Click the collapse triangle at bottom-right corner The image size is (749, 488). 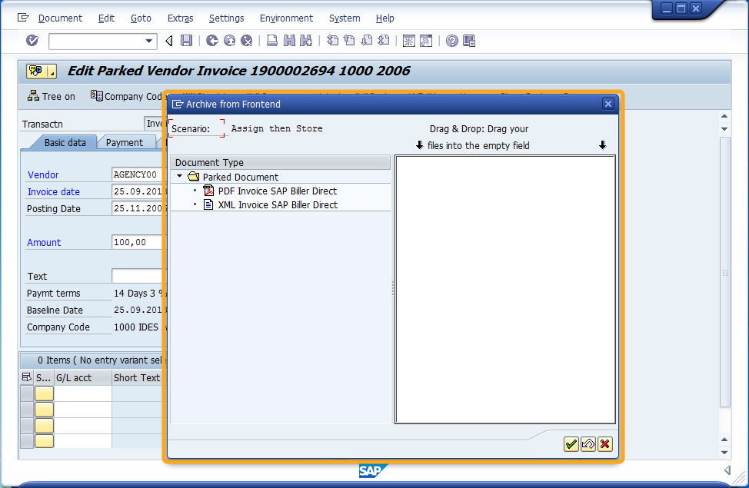[x=727, y=470]
